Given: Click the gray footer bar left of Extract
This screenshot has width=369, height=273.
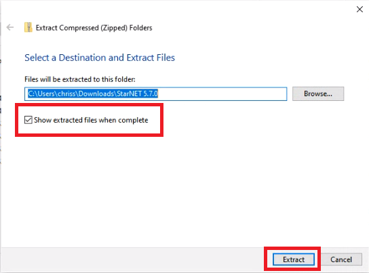Looking at the screenshot, I should point(132,259).
